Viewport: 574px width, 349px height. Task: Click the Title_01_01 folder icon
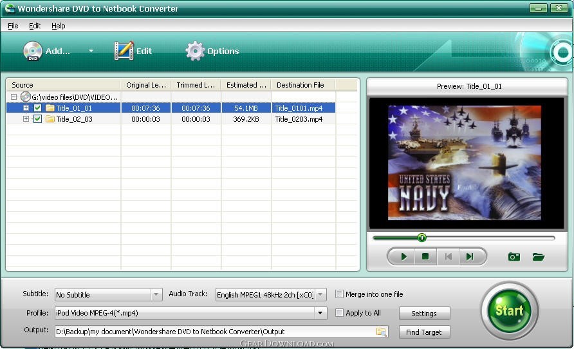(x=50, y=108)
